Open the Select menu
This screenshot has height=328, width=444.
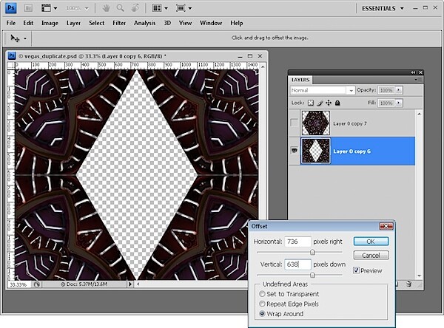96,23
